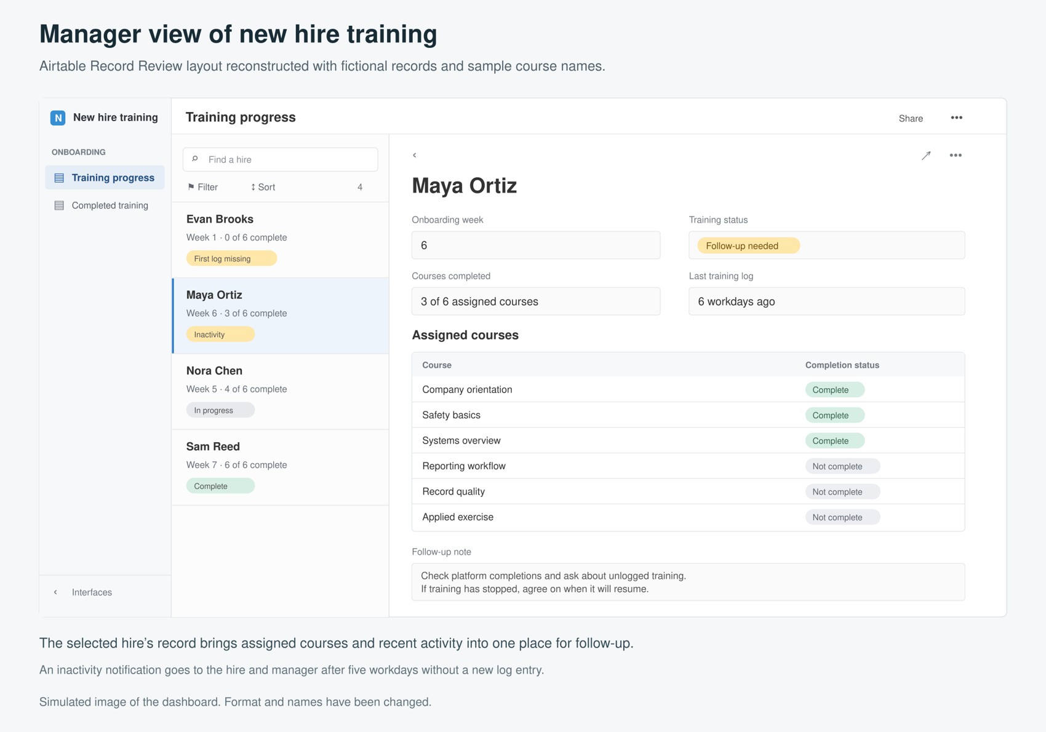Image resolution: width=1046 pixels, height=732 pixels.
Task: Click the record count 4
Action: 360,187
